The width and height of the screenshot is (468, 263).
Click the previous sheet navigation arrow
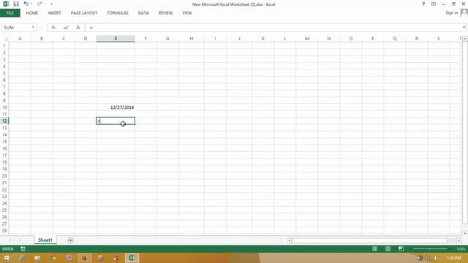coord(10,240)
